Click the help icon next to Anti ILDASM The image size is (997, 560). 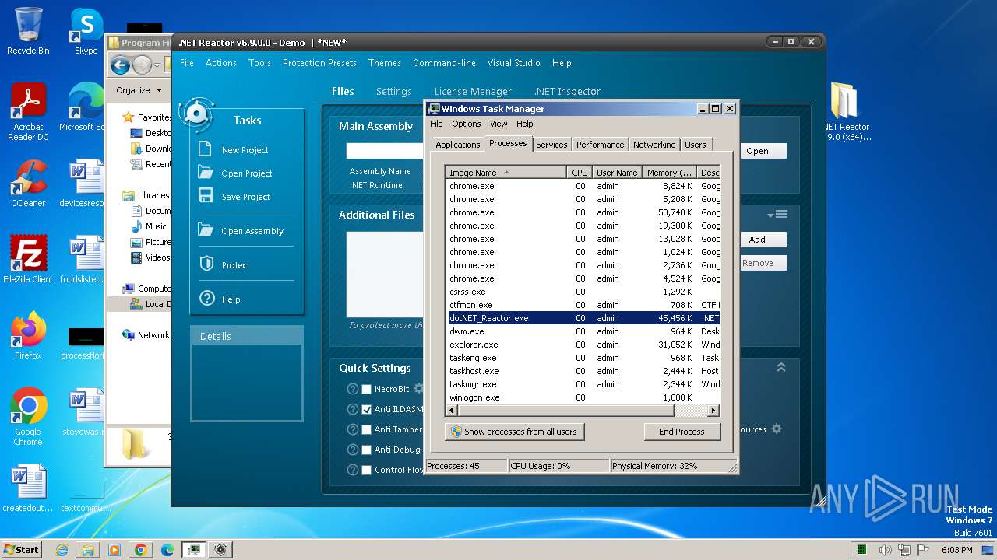(x=353, y=409)
